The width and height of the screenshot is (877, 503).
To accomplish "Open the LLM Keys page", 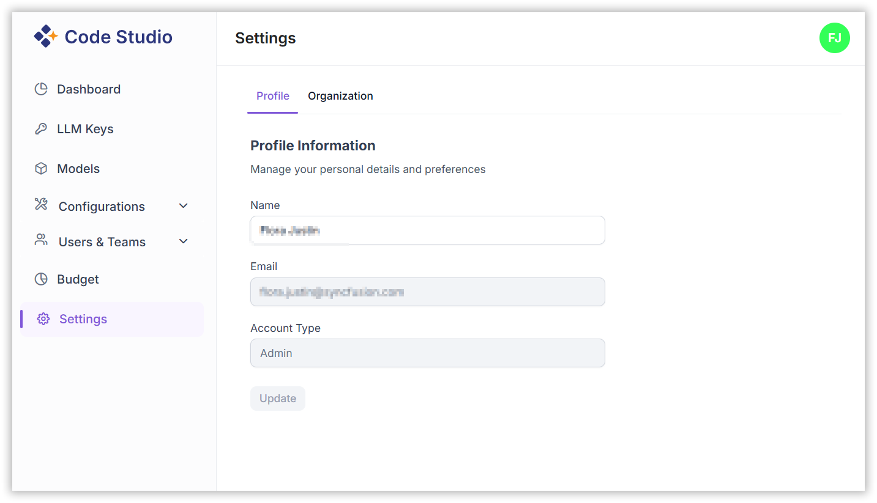I will pyautogui.click(x=85, y=128).
